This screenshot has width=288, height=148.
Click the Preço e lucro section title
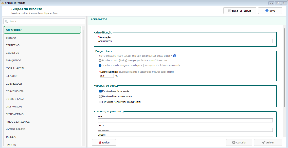coord(104,51)
